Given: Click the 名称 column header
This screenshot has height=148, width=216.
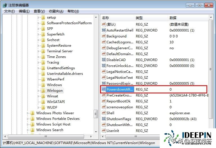Looking at the screenshot, I should tap(117, 18).
